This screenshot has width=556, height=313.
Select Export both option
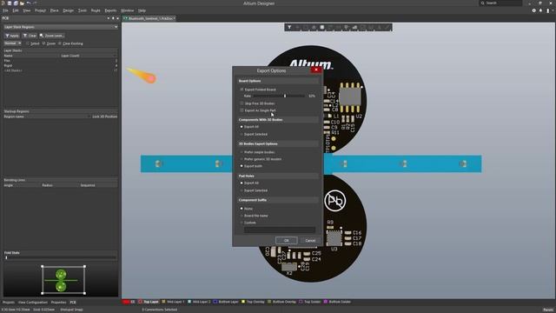pos(242,166)
